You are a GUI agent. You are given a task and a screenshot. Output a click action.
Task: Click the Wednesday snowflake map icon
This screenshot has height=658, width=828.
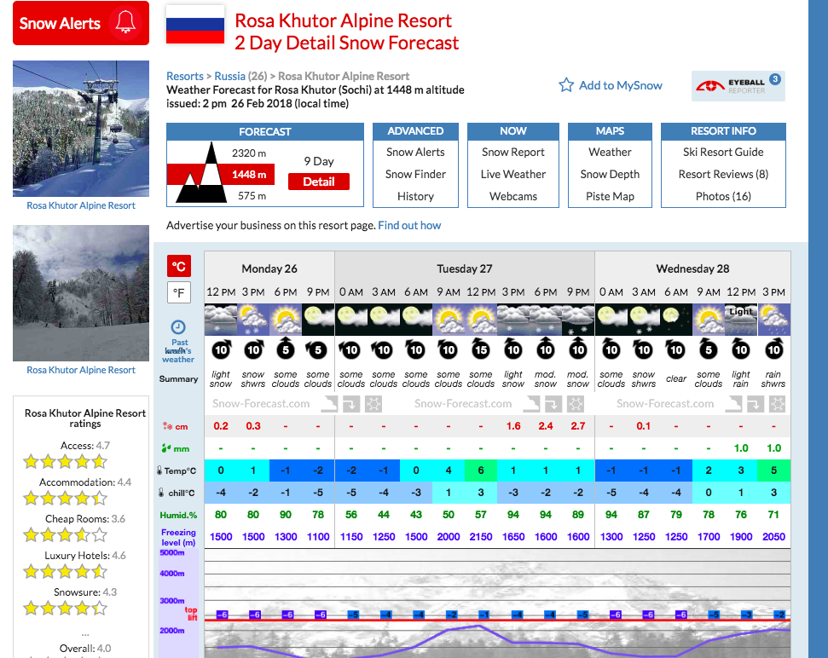pyautogui.click(x=778, y=404)
